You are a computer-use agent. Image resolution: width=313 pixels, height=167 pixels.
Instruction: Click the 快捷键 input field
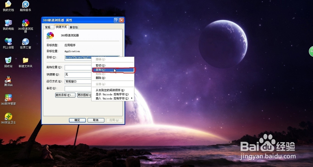tap(78, 75)
